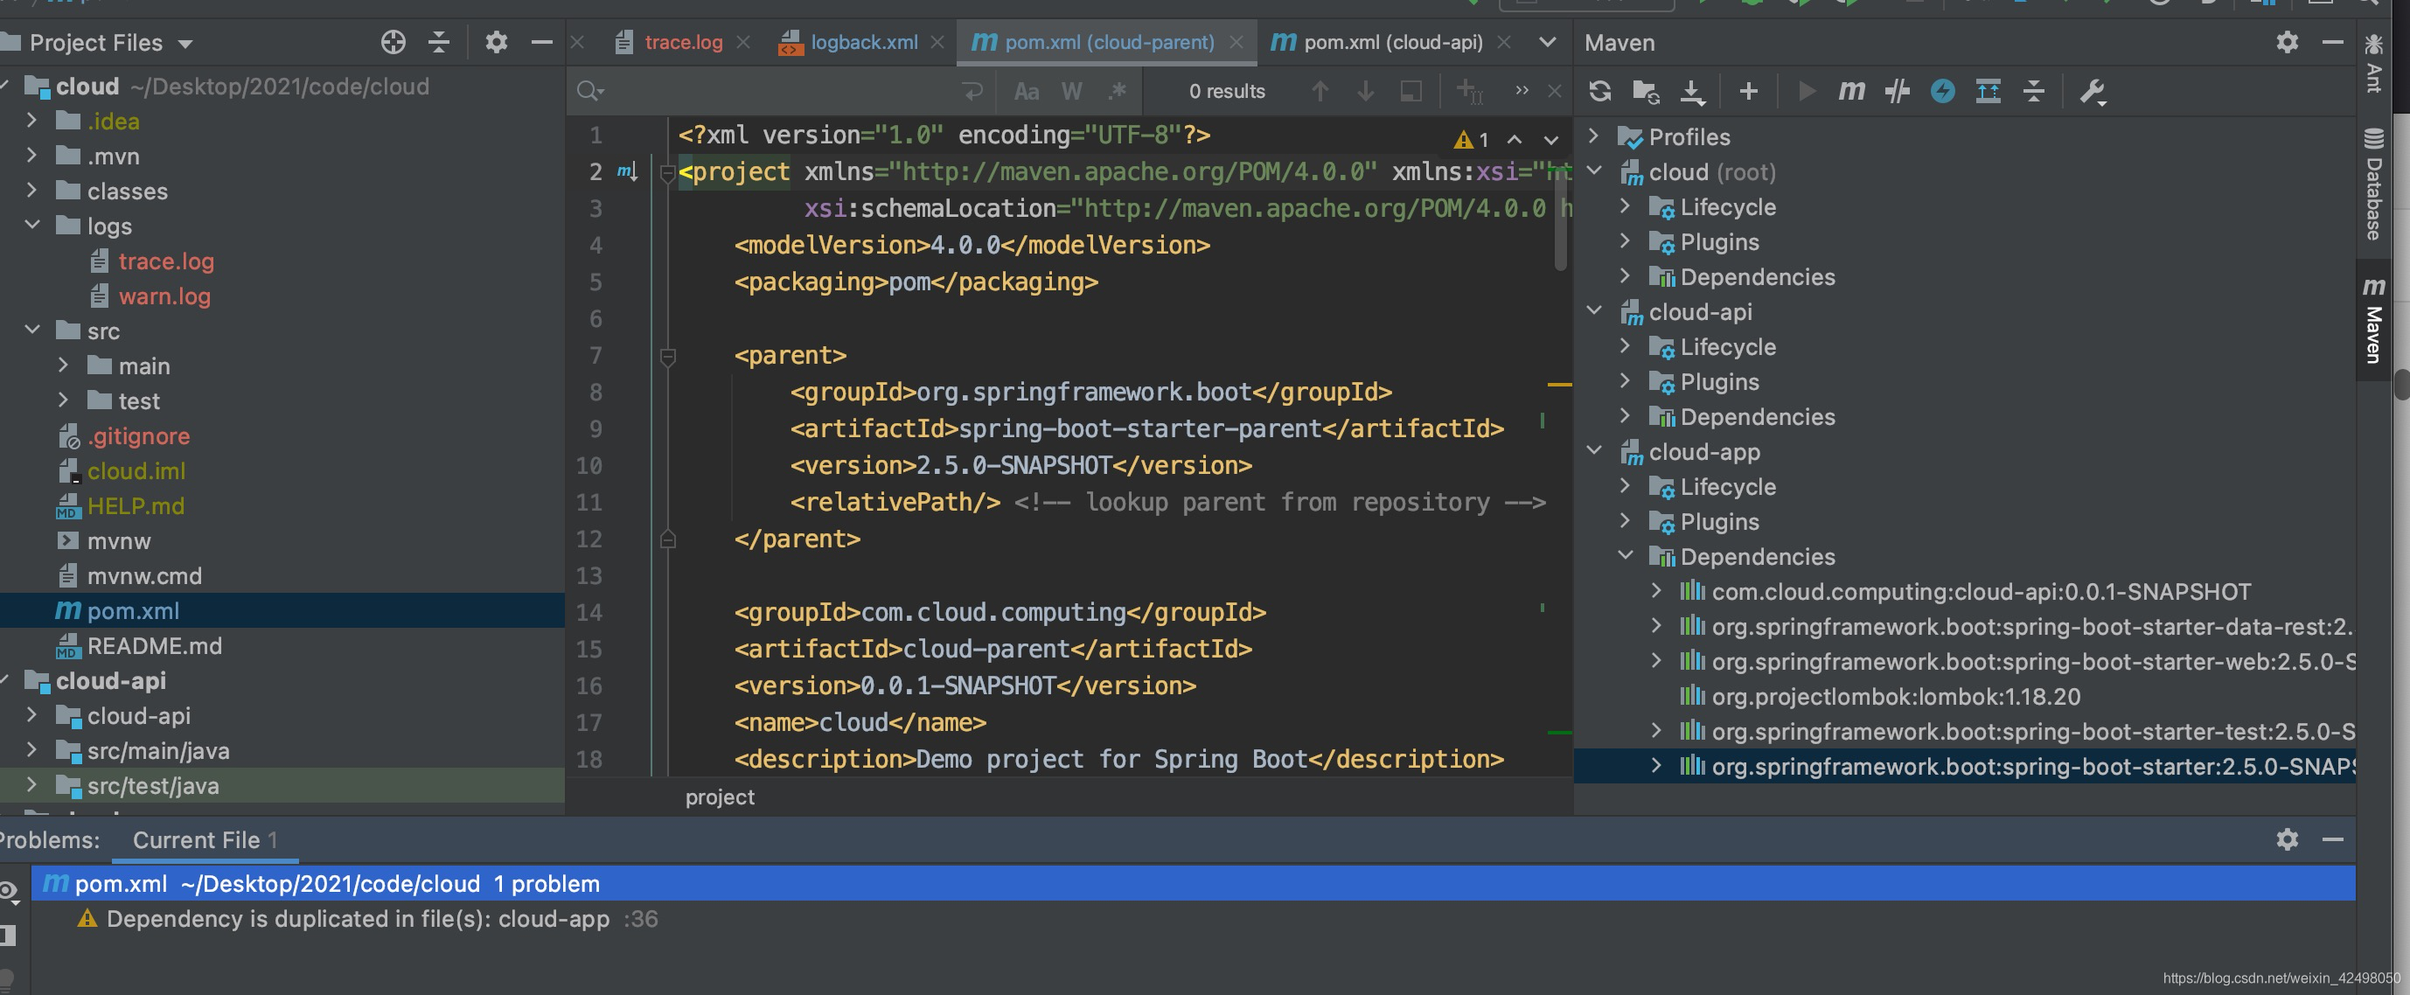Click locate/select opened file target icon
The image size is (2410, 995).
point(393,42)
